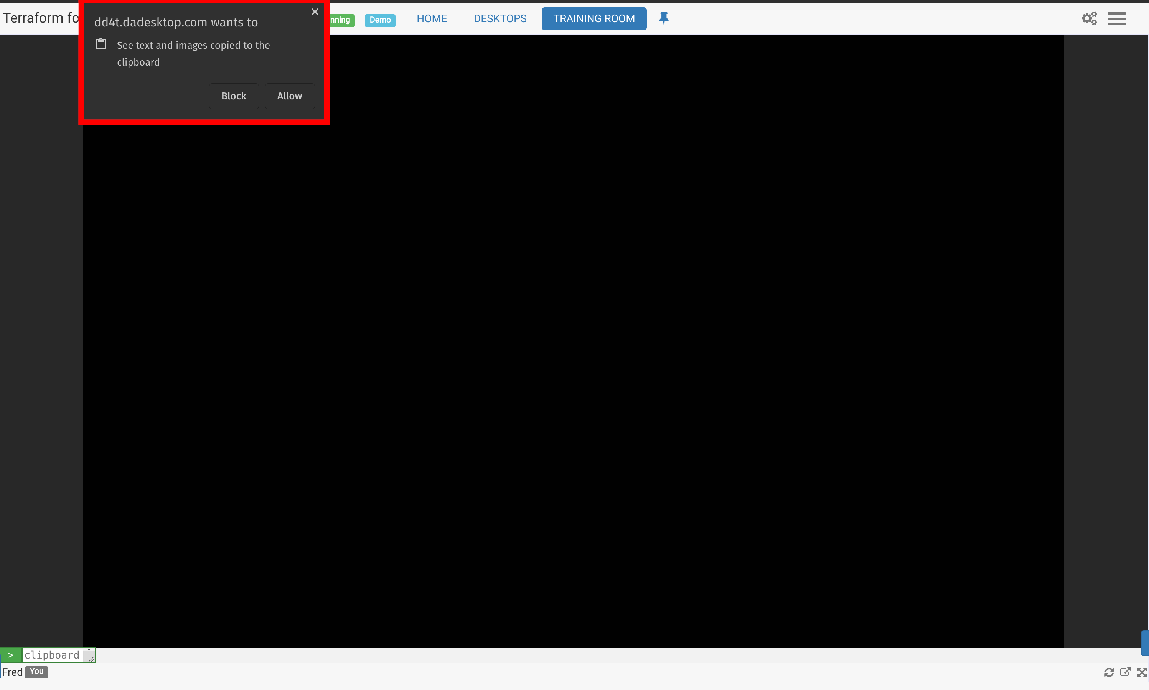
Task: Click the Demo badge
Action: pos(380,20)
